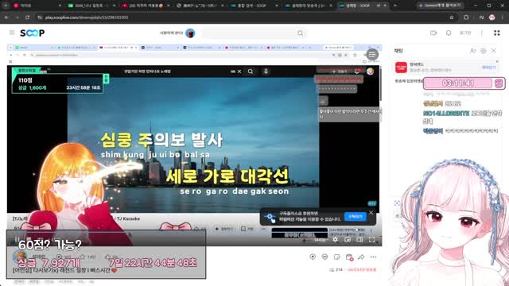
Task: Focus the SOOP search input field
Action: [248, 33]
